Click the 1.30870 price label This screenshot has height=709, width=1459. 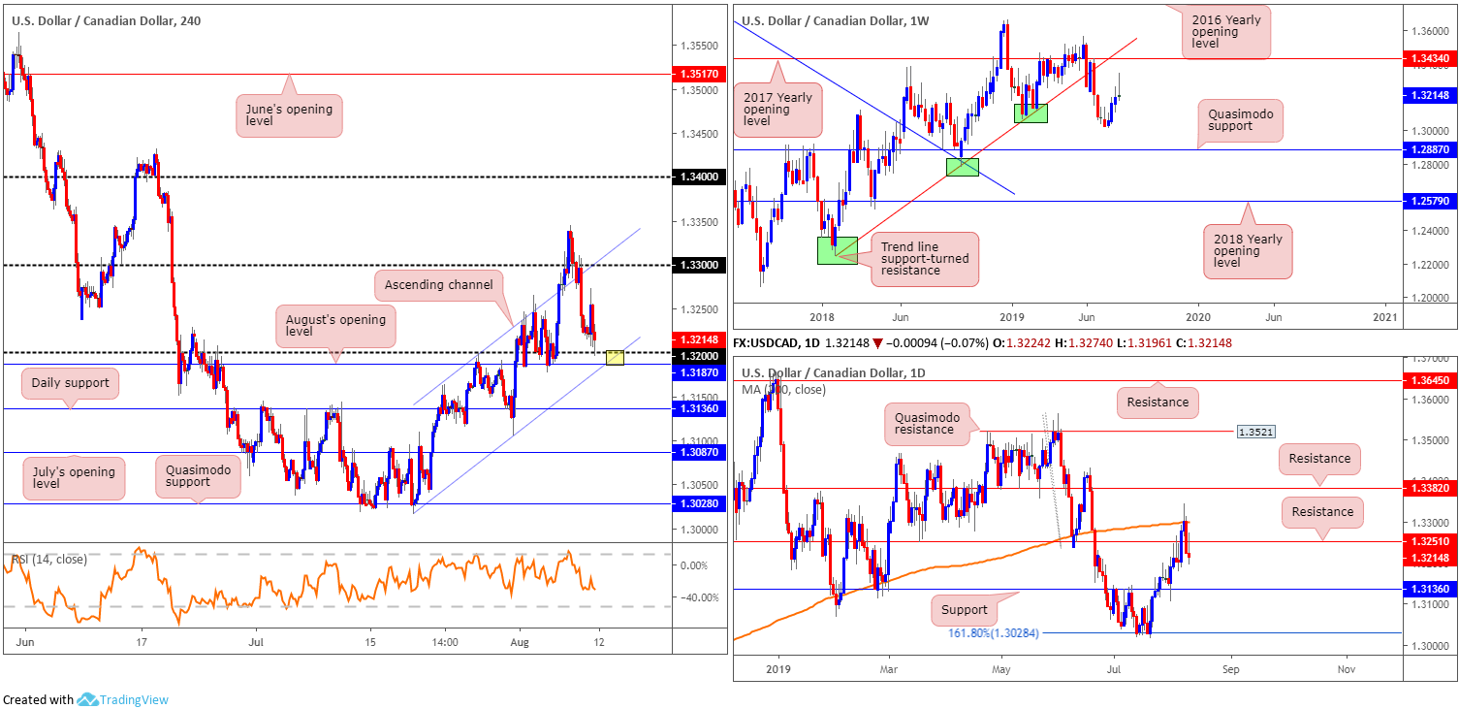(x=697, y=452)
